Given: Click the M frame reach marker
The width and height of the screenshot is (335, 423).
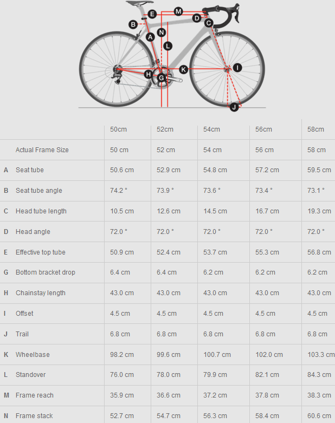Looking at the screenshot, I should click(178, 11).
